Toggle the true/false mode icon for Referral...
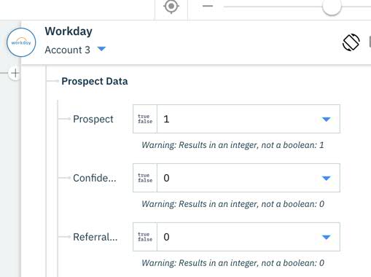371x277 pixels. [145, 237]
